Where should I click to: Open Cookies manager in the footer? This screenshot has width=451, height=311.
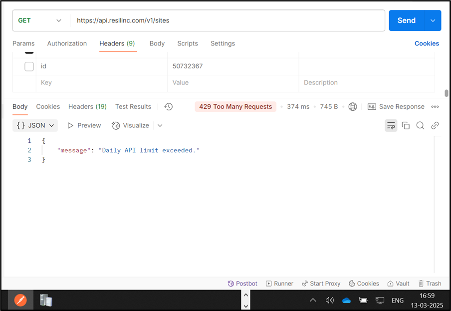pyautogui.click(x=364, y=284)
